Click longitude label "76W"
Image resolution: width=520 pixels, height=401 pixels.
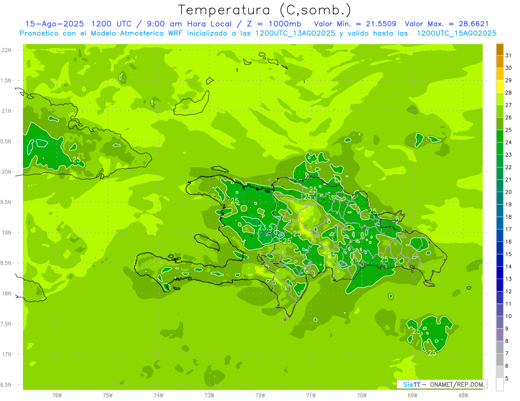point(57,395)
